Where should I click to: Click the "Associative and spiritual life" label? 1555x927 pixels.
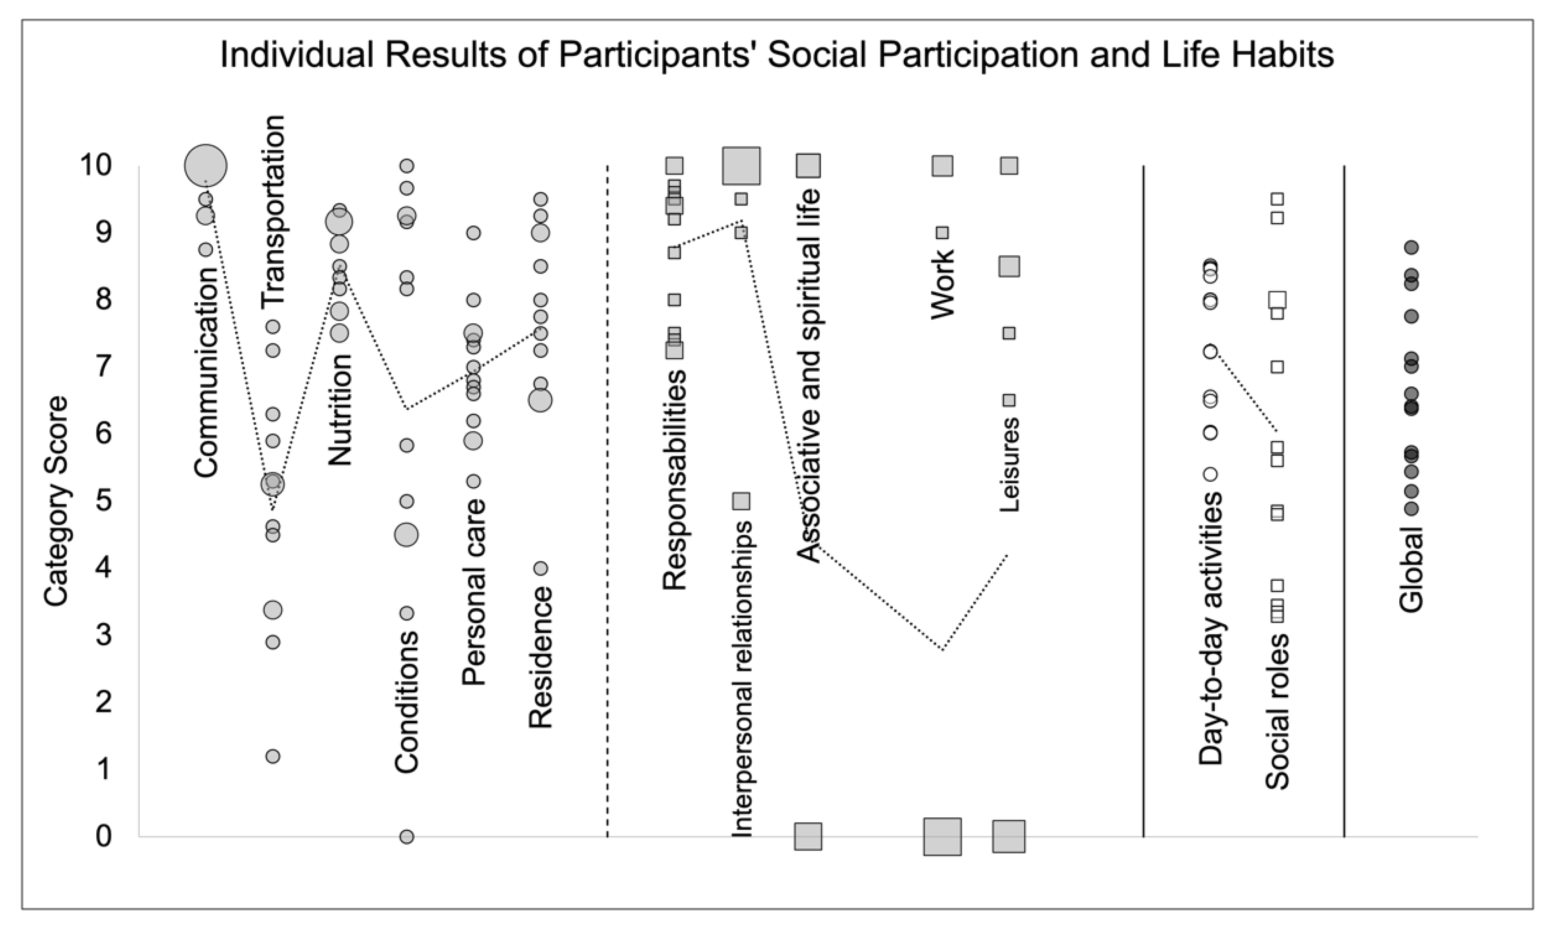coord(809,376)
